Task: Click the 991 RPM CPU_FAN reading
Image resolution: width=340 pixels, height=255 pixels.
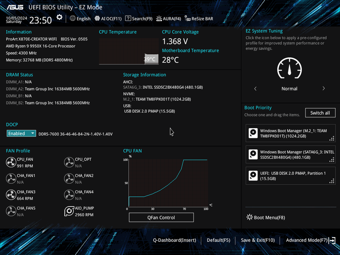Action: tap(25, 166)
